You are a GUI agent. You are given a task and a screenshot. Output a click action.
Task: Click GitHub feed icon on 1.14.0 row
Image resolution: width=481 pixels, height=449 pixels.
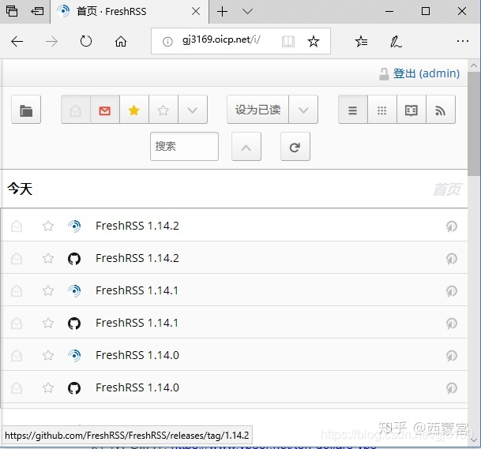click(74, 388)
